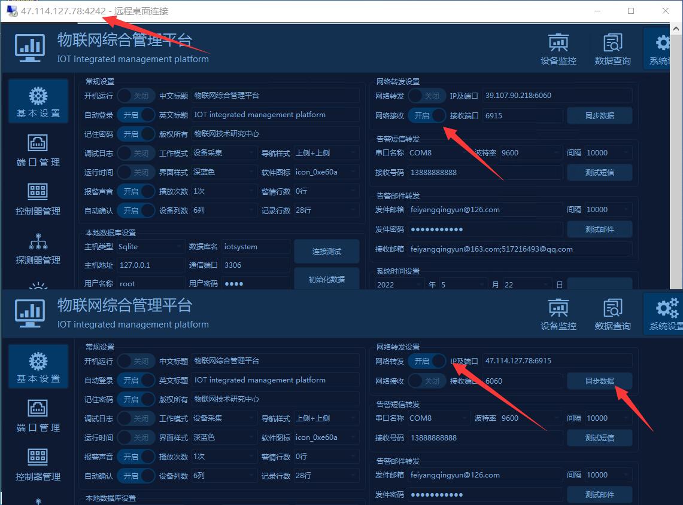
Task: Disable the enabled 网络转发 switch for 47.114.127.78:6915
Action: (427, 361)
